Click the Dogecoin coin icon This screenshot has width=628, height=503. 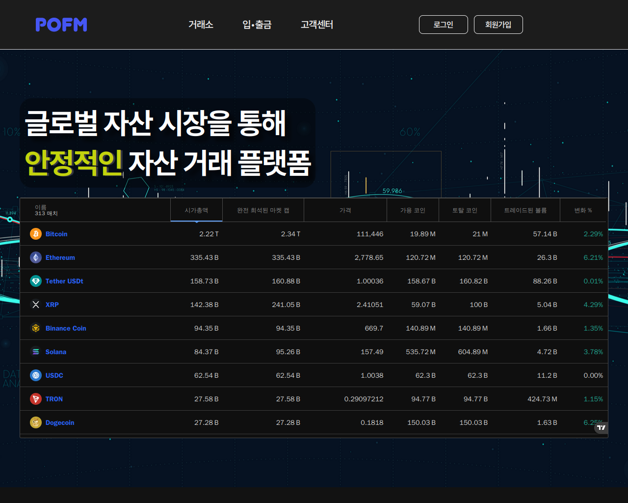coord(36,422)
